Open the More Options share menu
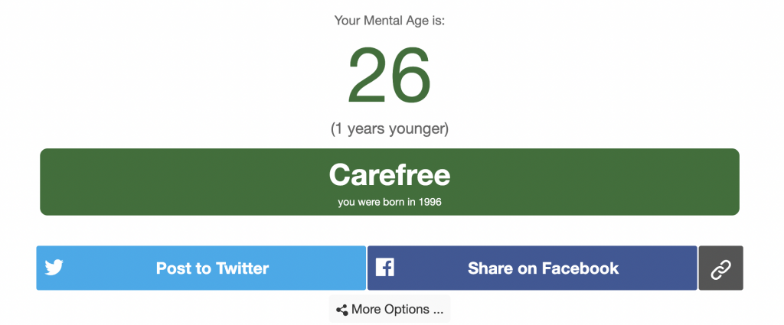784x325 pixels. [x=390, y=309]
